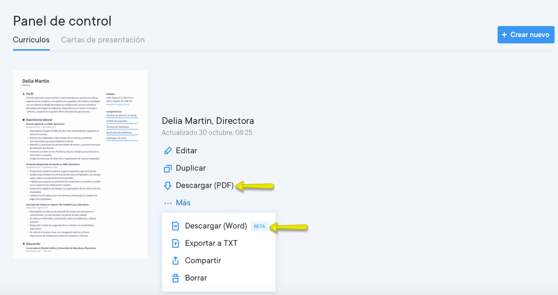Viewport: 558px width, 295px height.
Task: Click the TXT file icon in menu
Action: 176,243
